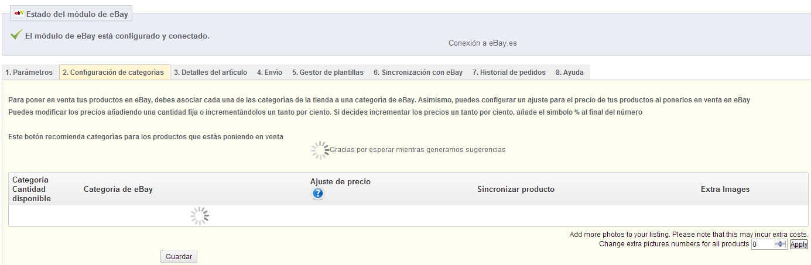Click 'El módulo de eBay está configurado' status text
The image size is (811, 265).
[x=117, y=36]
